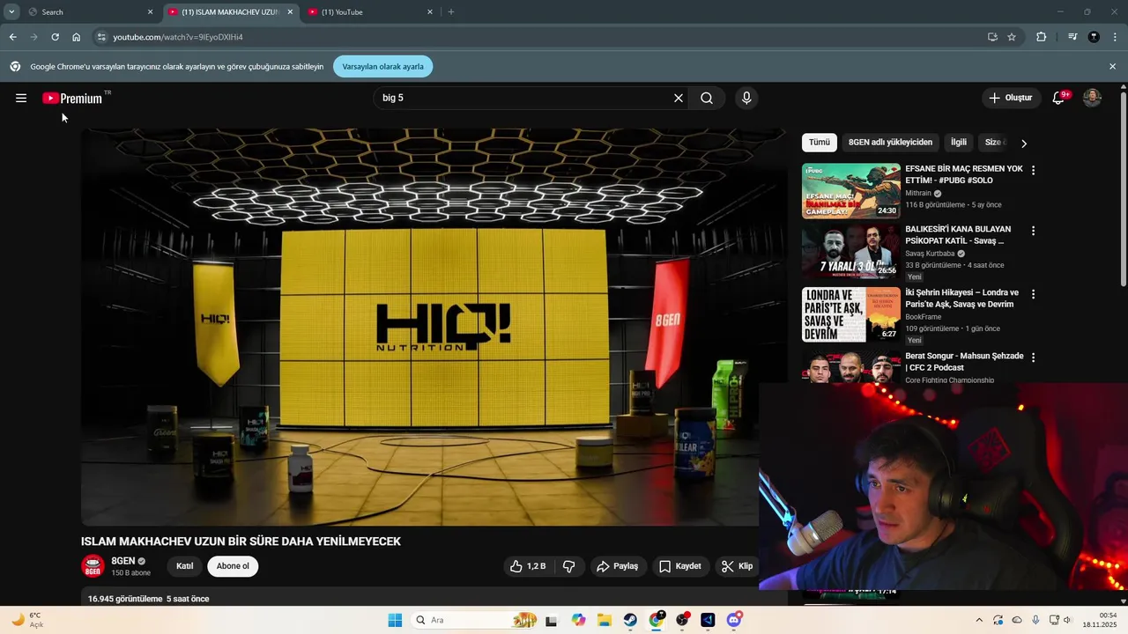Open the tab search dropdown arrow
Viewport: 1128px width, 634px height.
click(11, 12)
